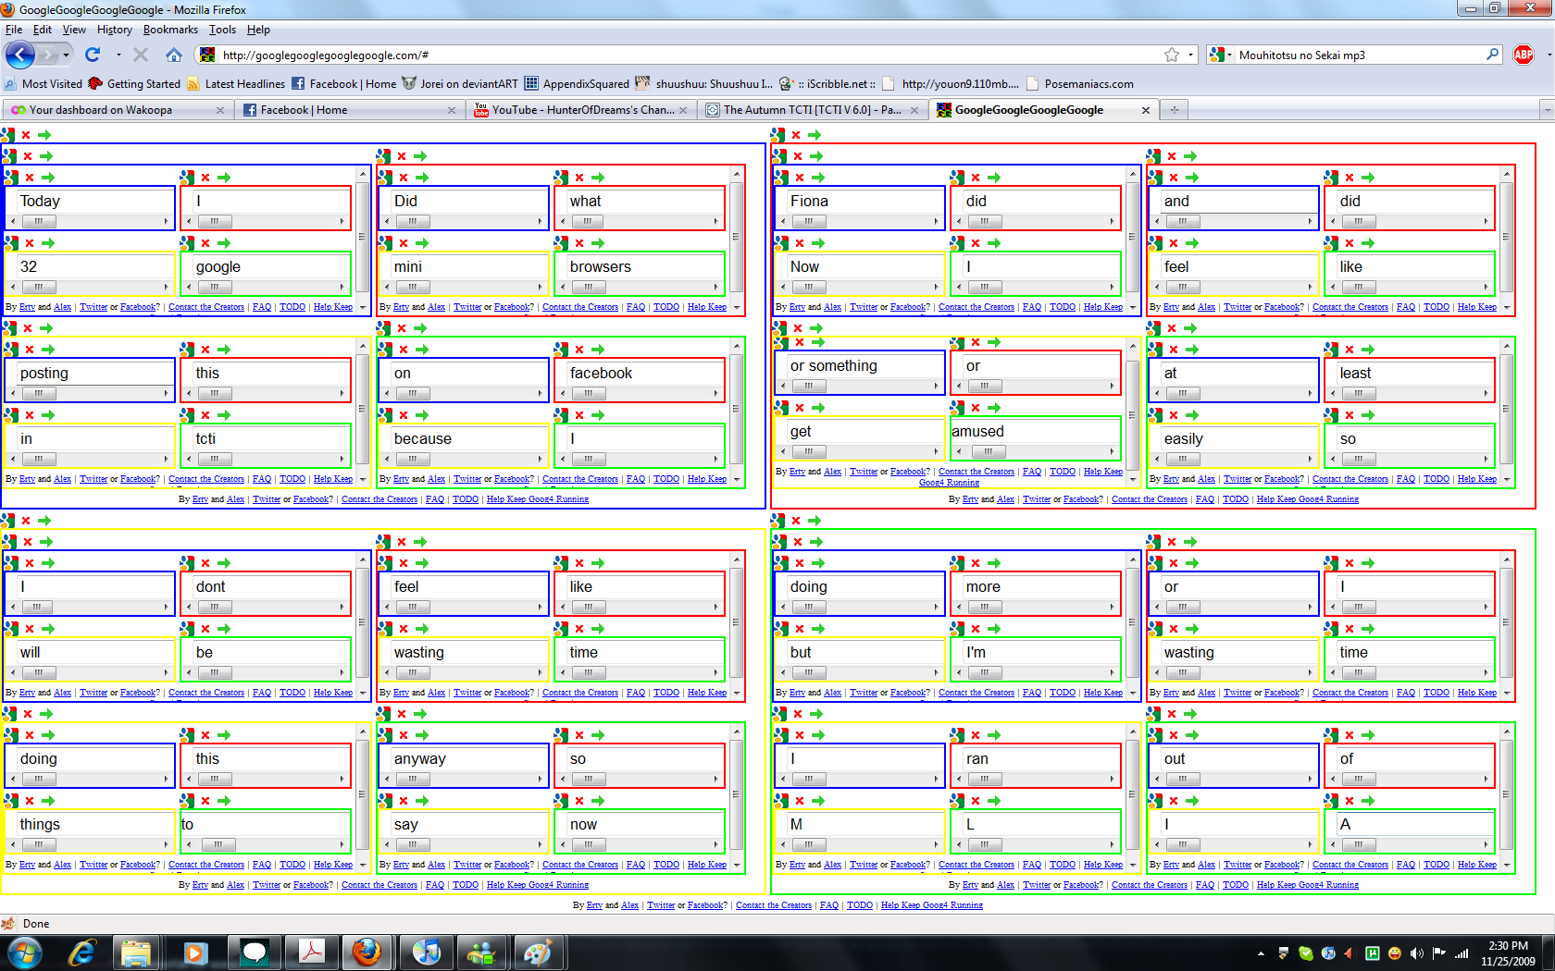The width and height of the screenshot is (1555, 971).
Task: Click horizontal scrollbar thumb under 'browsers' box
Action: point(587,288)
